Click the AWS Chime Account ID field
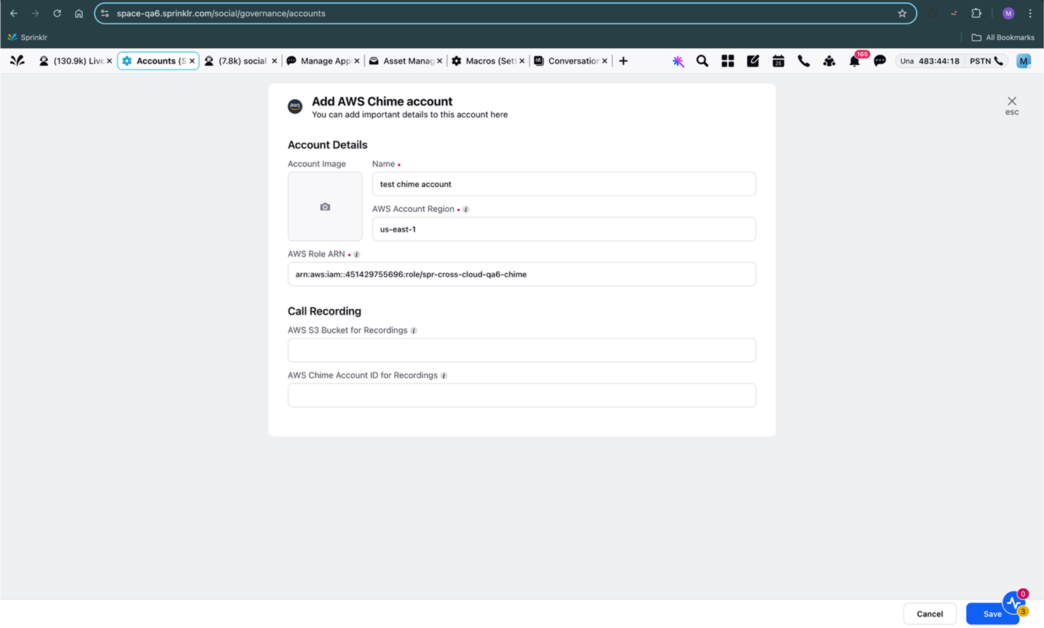 [521, 395]
